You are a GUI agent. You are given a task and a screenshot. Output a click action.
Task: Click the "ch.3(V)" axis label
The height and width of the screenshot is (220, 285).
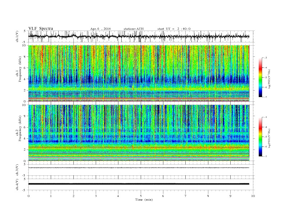17,170
